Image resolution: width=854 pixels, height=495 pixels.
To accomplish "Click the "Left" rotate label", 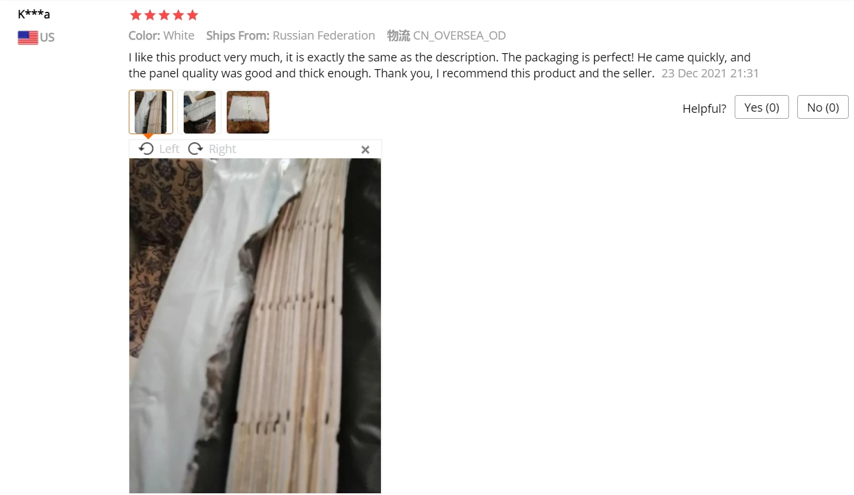I will click(x=169, y=149).
